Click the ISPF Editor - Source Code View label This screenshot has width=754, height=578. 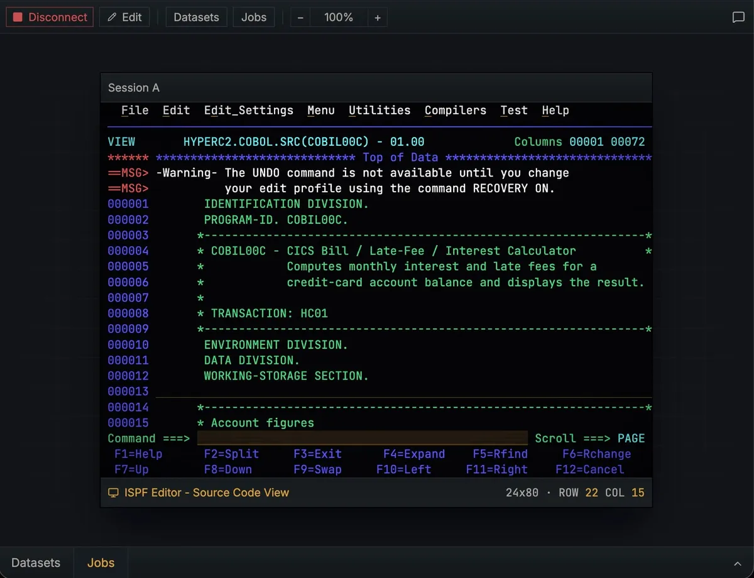(x=207, y=493)
